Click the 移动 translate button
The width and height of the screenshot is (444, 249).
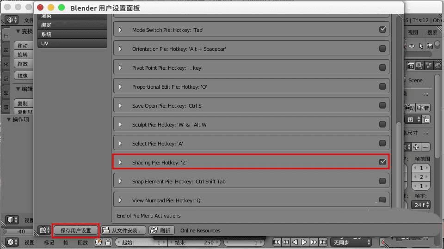click(x=24, y=45)
